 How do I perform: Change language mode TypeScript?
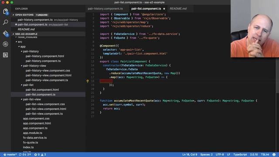pos(240,155)
